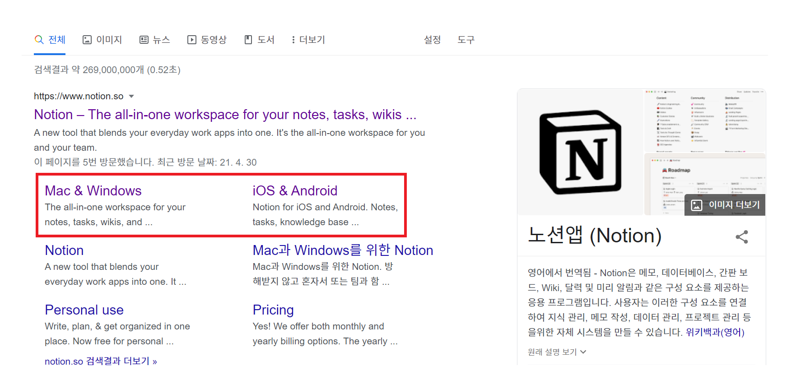Open the Roadmap screenshot thumbnail

(705, 185)
